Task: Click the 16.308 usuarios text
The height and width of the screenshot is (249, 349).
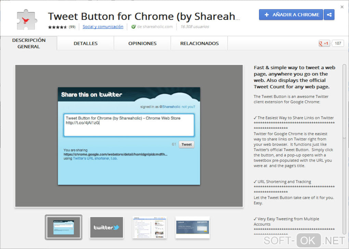Action: coord(195,27)
